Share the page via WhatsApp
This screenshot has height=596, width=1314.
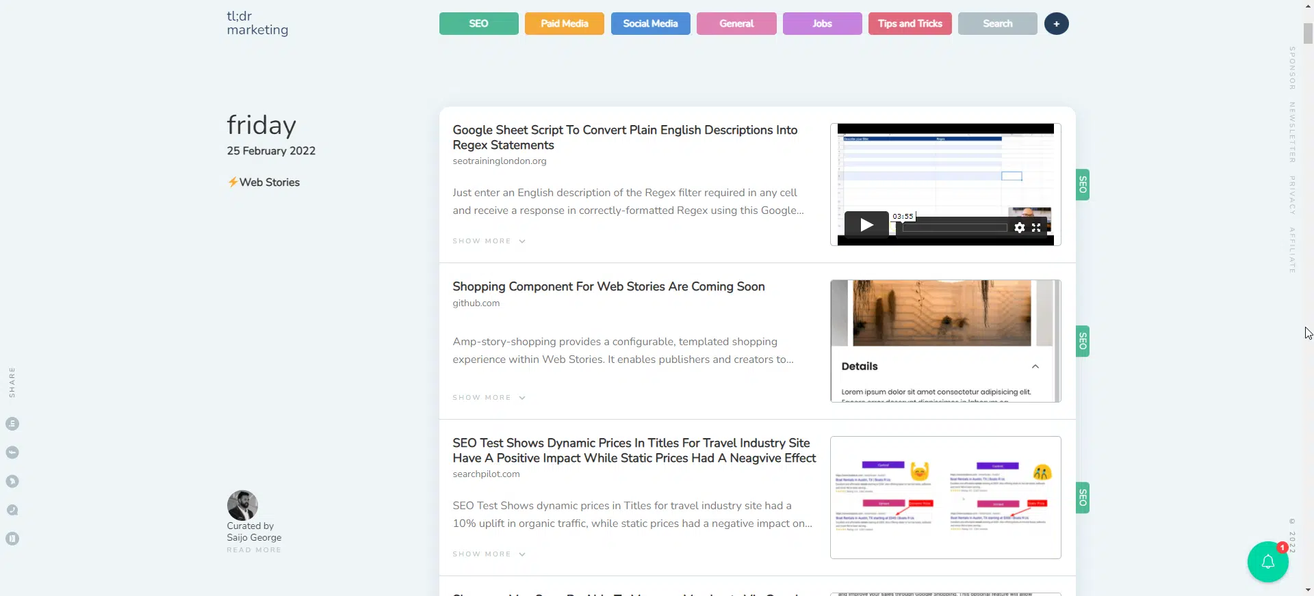[12, 510]
